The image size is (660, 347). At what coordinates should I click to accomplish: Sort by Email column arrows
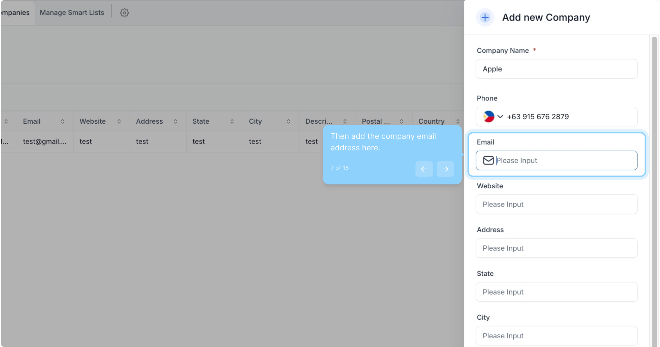tap(63, 121)
